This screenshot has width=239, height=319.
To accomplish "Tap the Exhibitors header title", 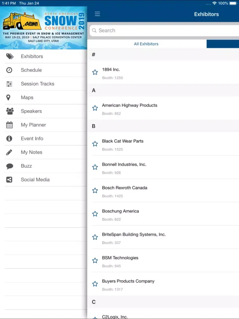I will [206, 14].
